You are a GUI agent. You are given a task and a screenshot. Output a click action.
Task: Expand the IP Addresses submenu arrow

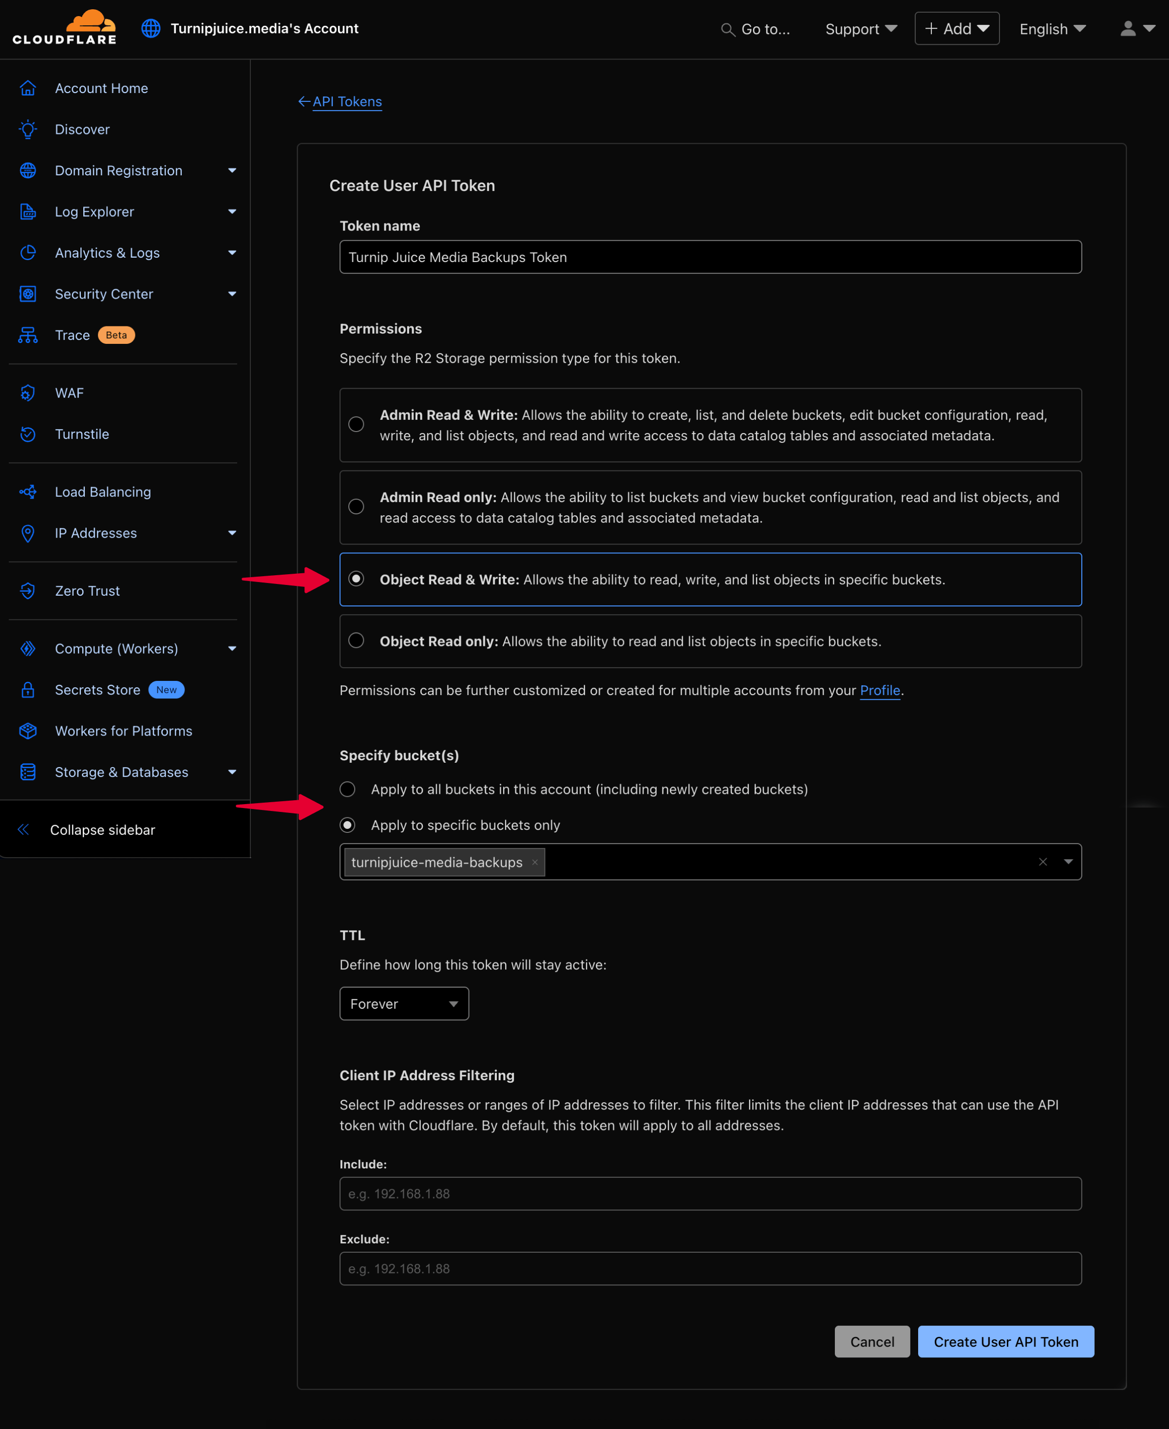232,533
